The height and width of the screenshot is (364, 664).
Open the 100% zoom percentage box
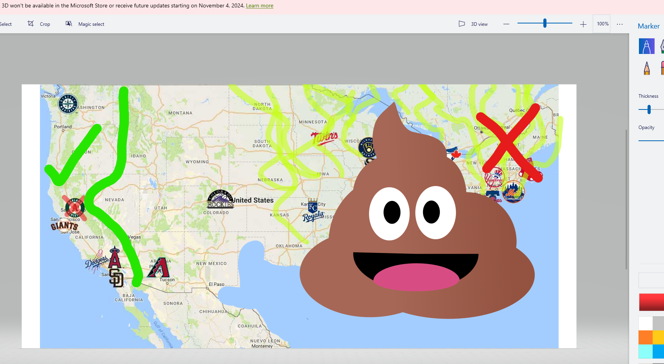pyautogui.click(x=602, y=24)
